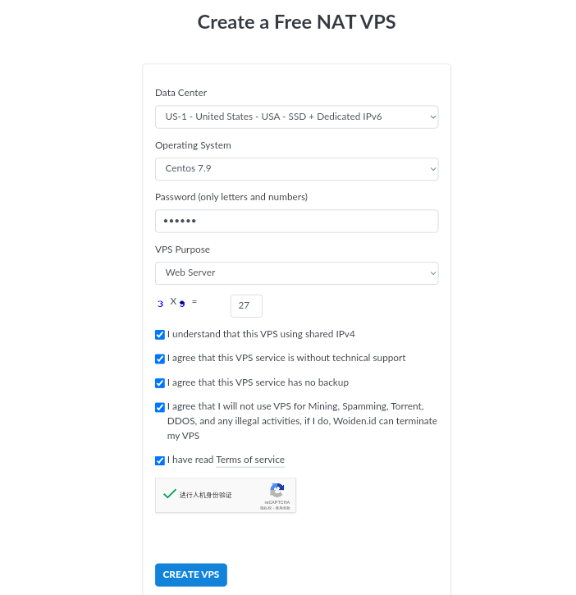
Task: Click the reCAPTCHA logo icon
Action: tap(277, 491)
